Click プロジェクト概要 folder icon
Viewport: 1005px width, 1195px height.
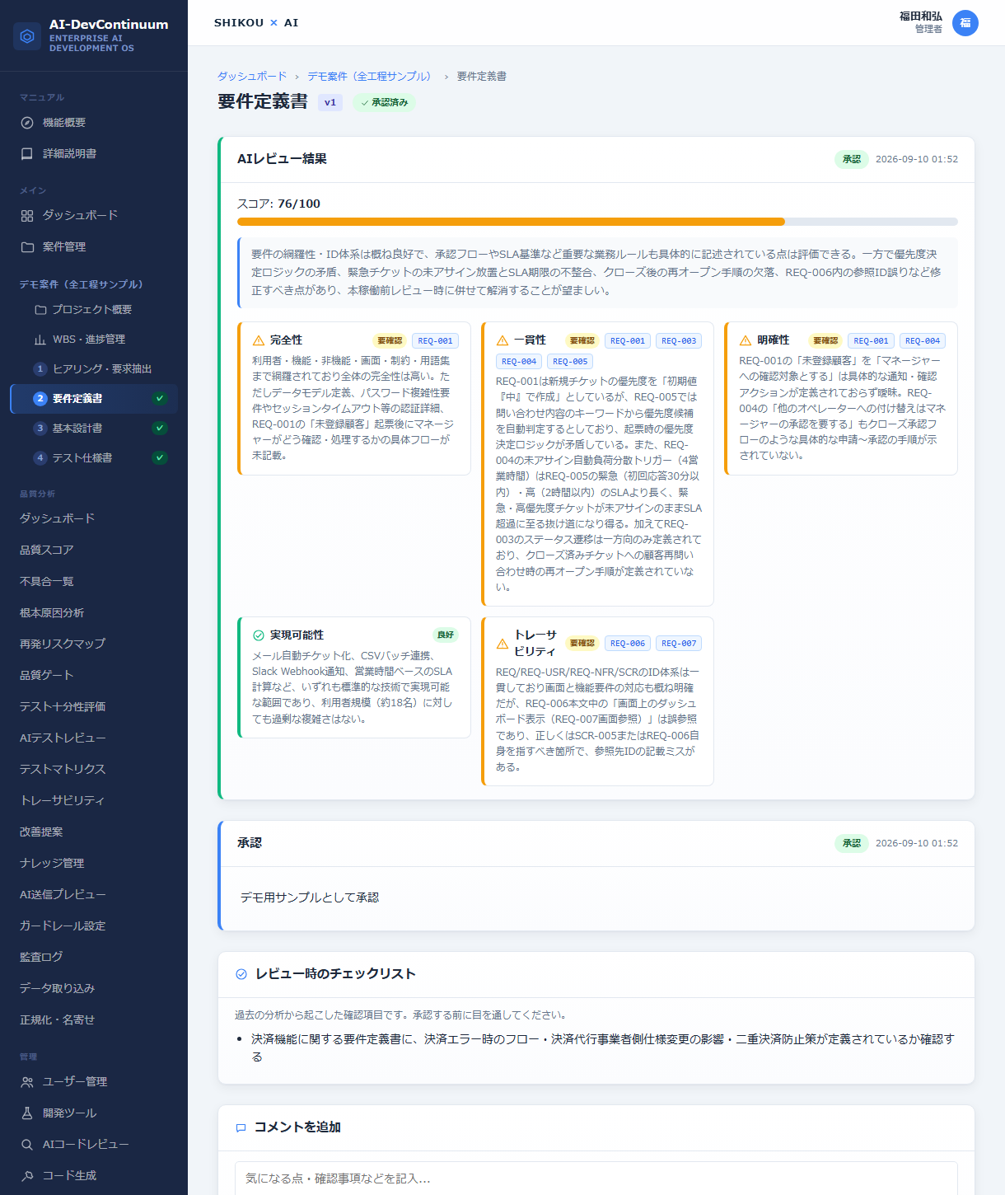coord(40,310)
